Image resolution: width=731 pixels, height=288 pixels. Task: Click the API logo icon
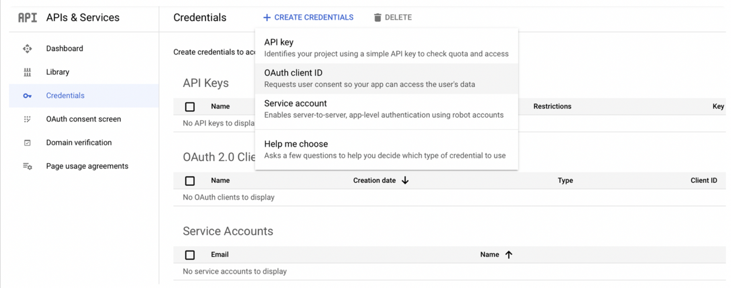pos(28,18)
